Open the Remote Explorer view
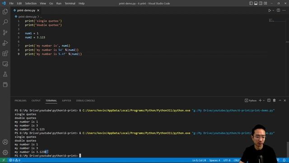Screen dimensions: 289x163 point(5,64)
